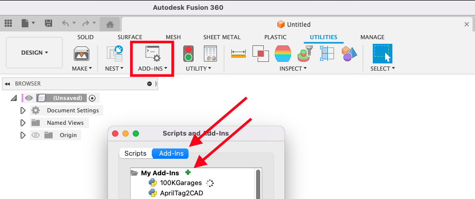Expand the Named Views node
The height and width of the screenshot is (199, 475).
pyautogui.click(x=23, y=123)
